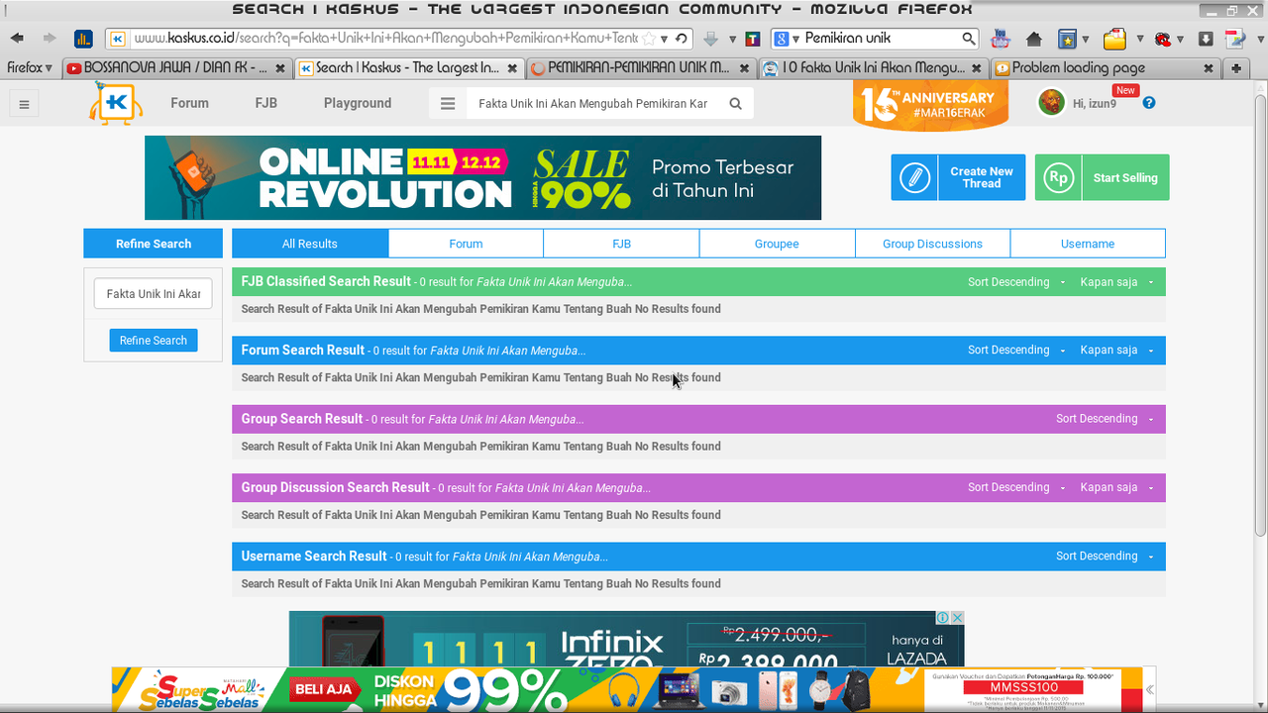Click the Kaskus logo mascot

coord(116,103)
